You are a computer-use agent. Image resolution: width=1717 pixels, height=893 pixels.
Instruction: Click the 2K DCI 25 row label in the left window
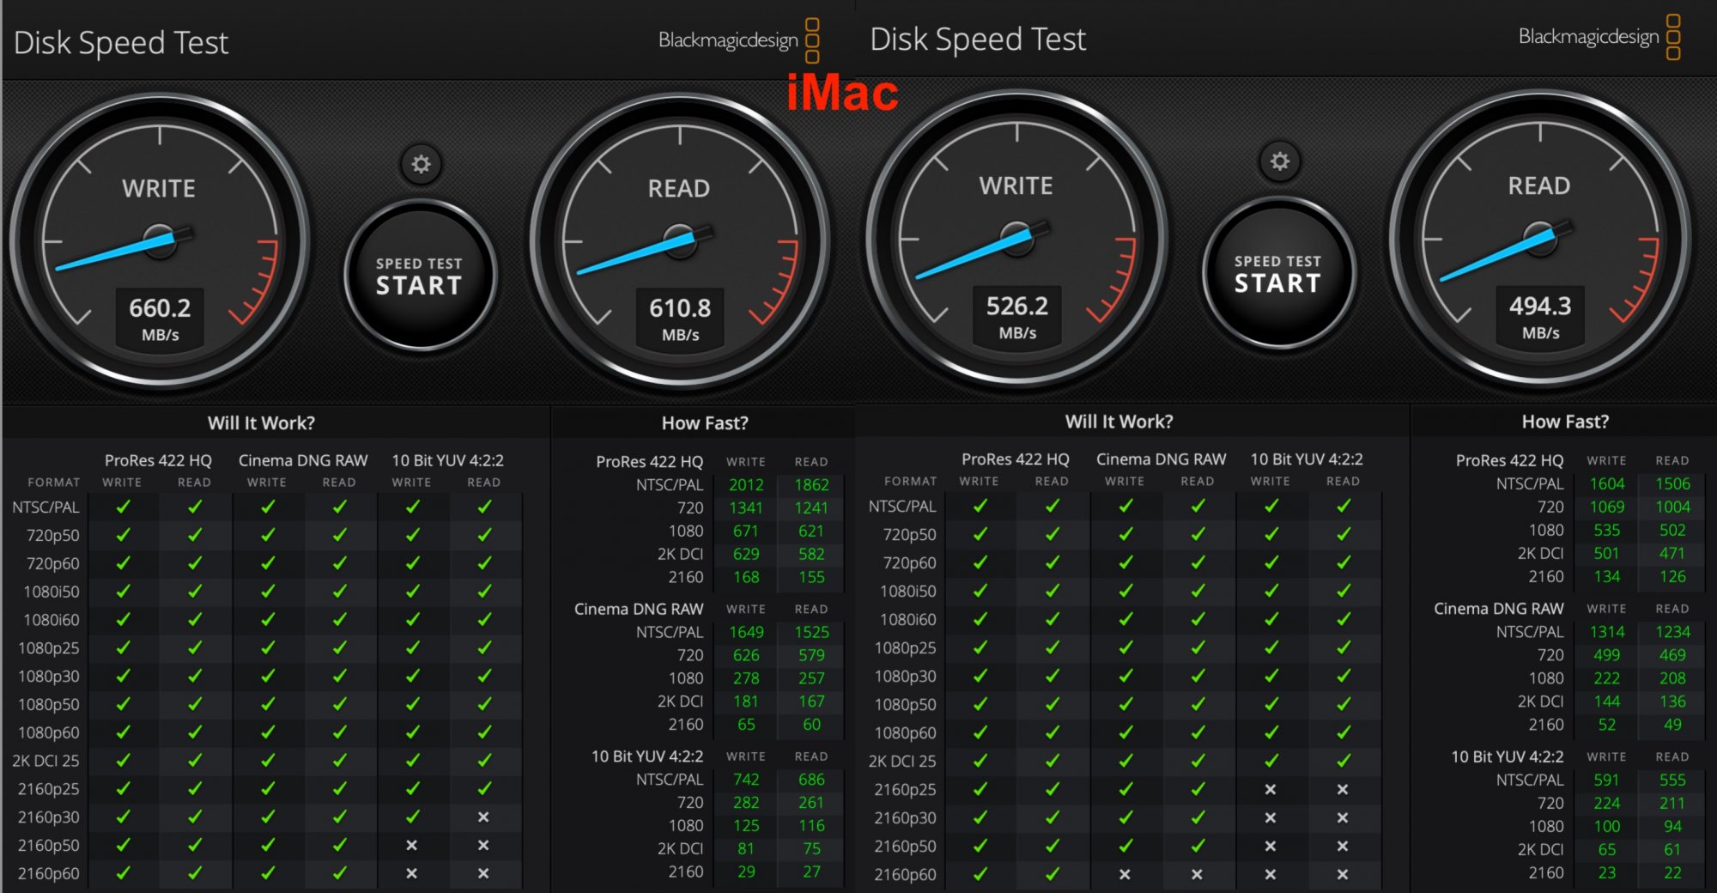pos(46,761)
